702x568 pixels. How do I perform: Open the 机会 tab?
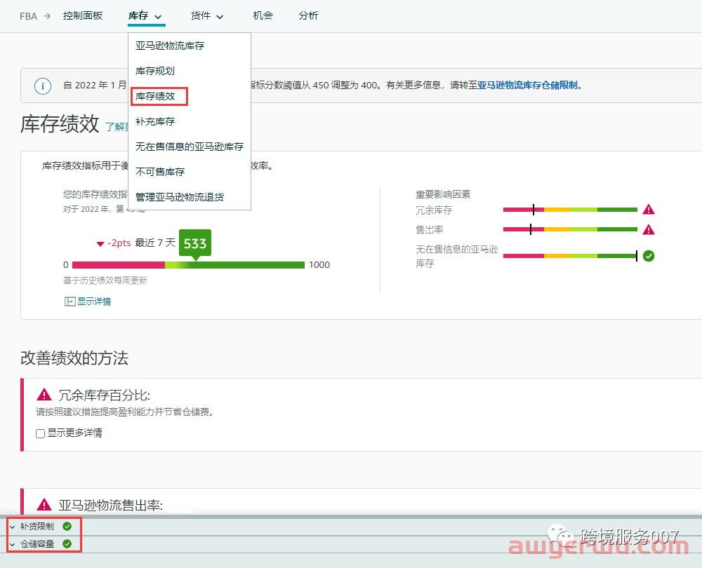263,15
